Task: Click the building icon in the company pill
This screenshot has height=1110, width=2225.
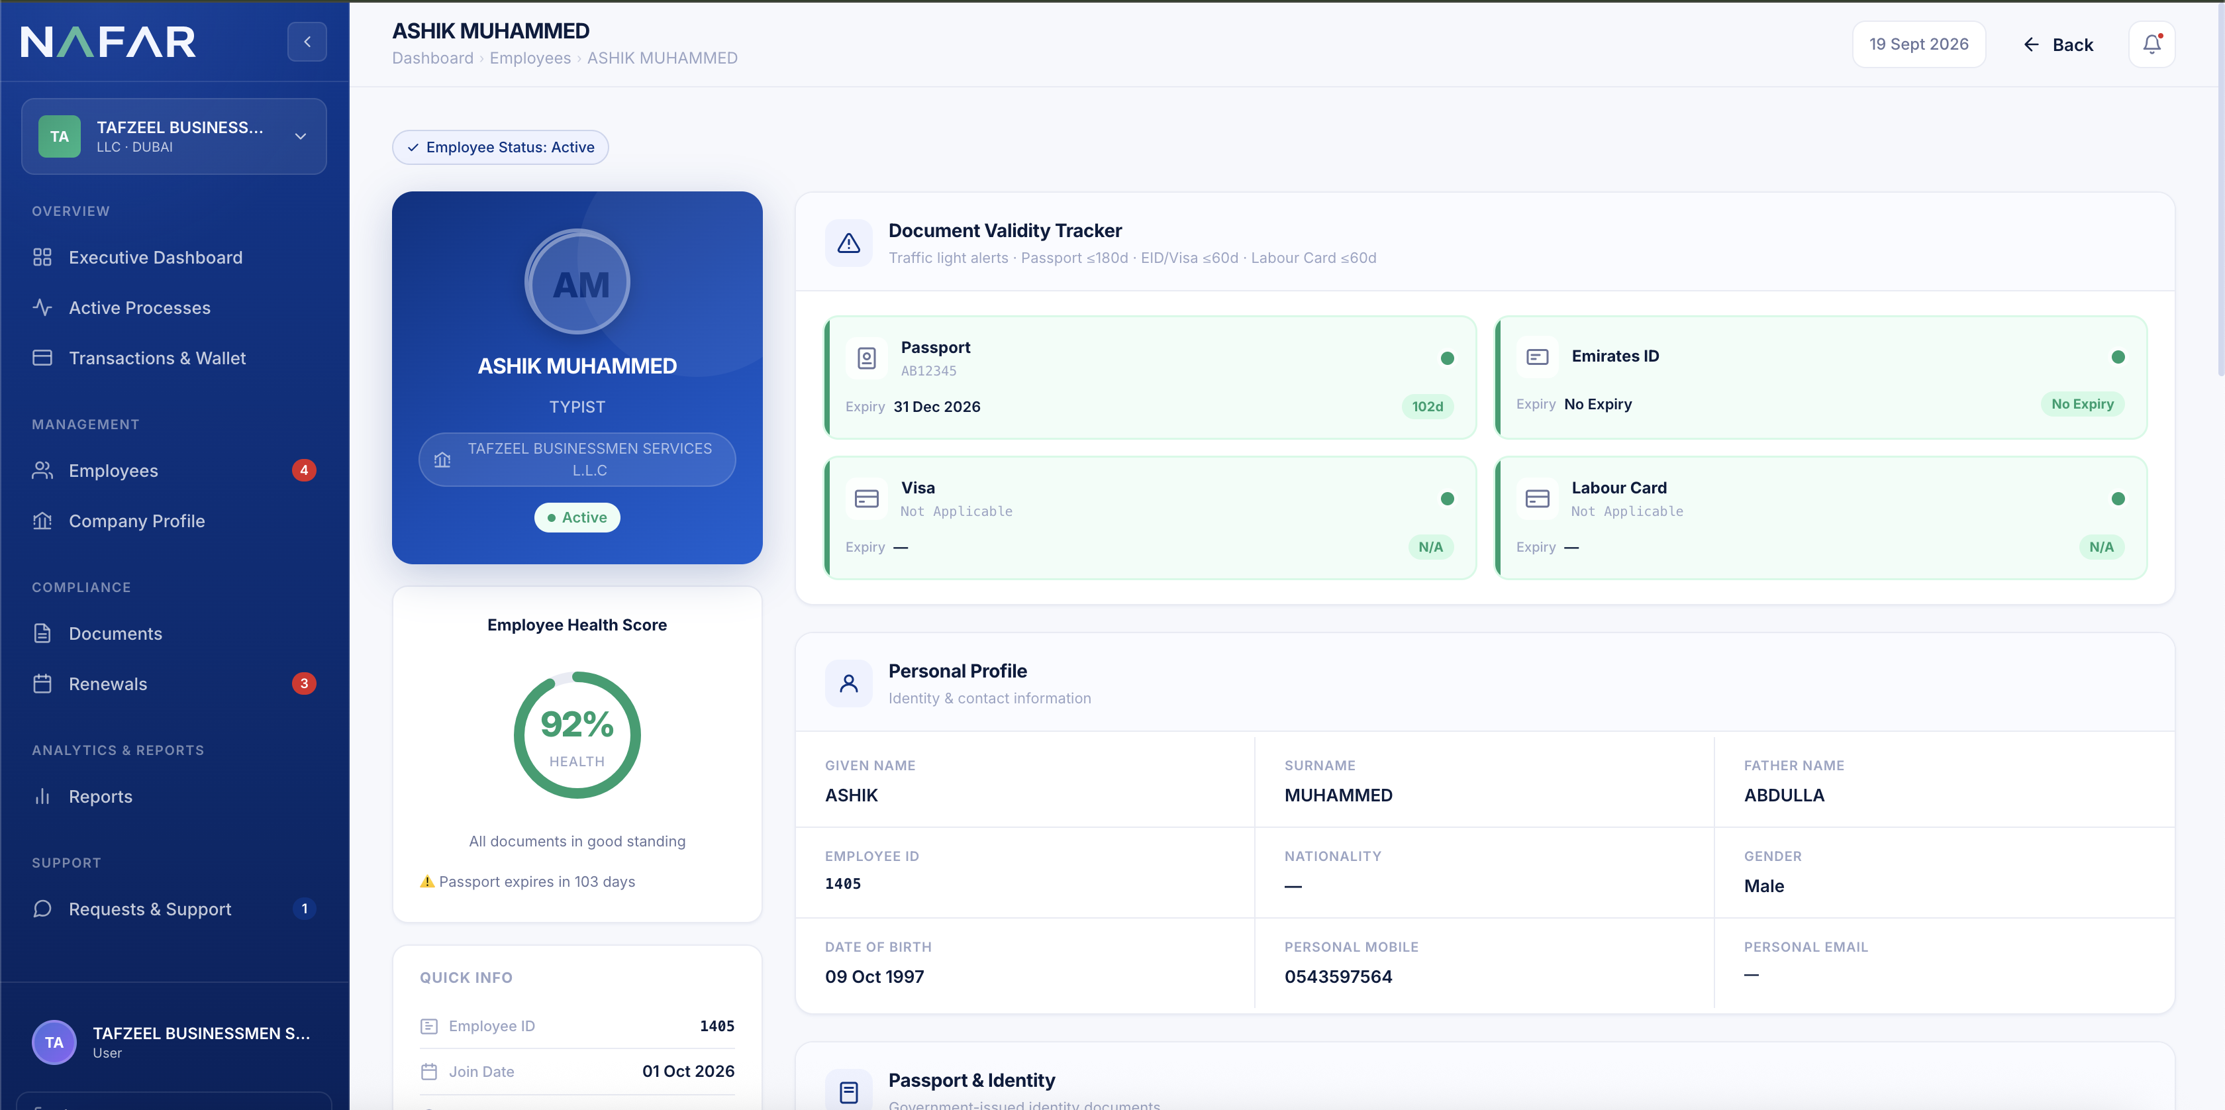Action: coord(442,460)
